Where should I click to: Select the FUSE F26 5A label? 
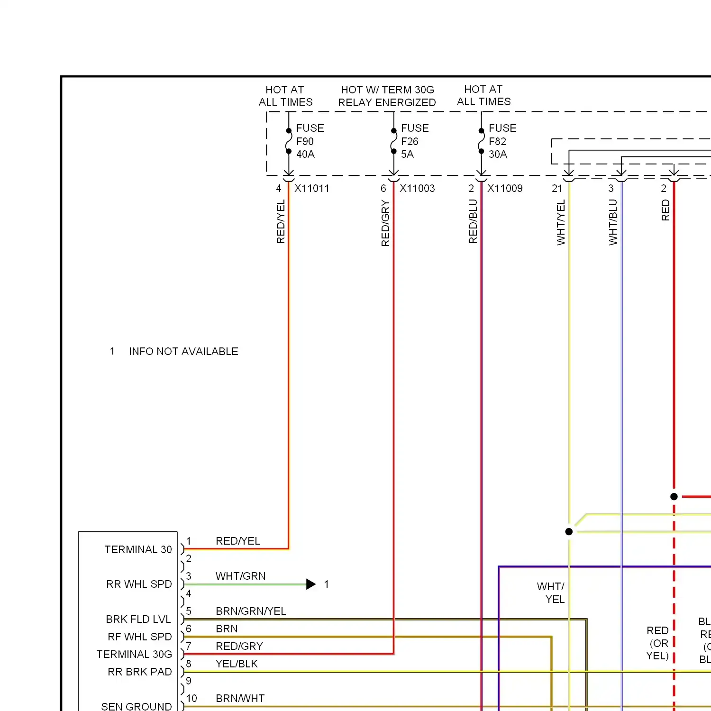pyautogui.click(x=415, y=141)
